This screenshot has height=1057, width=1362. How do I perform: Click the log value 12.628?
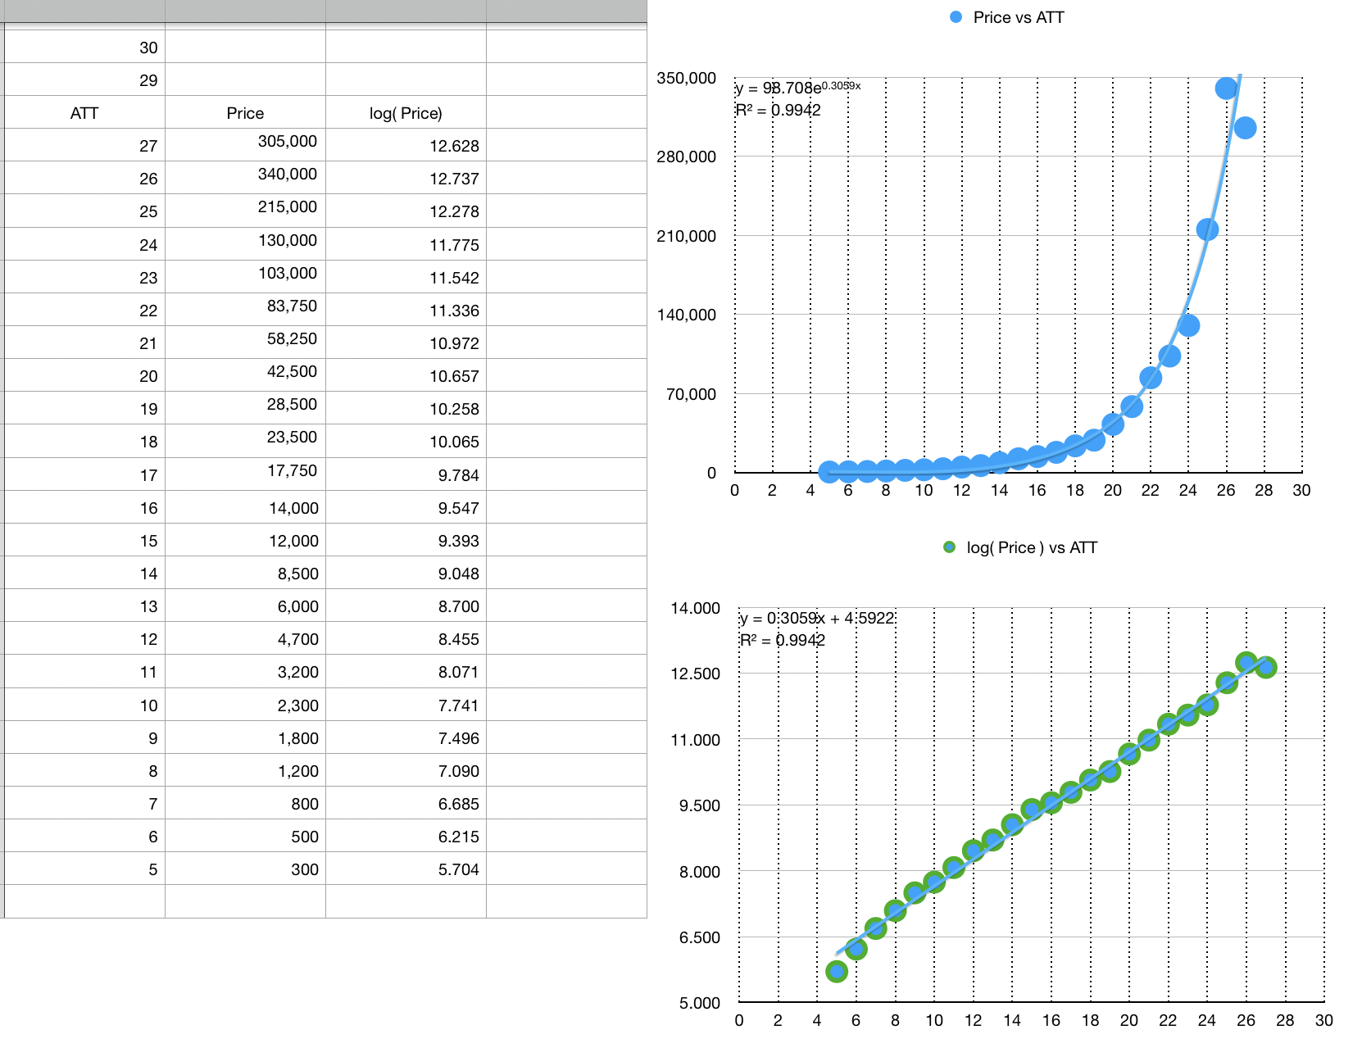406,145
